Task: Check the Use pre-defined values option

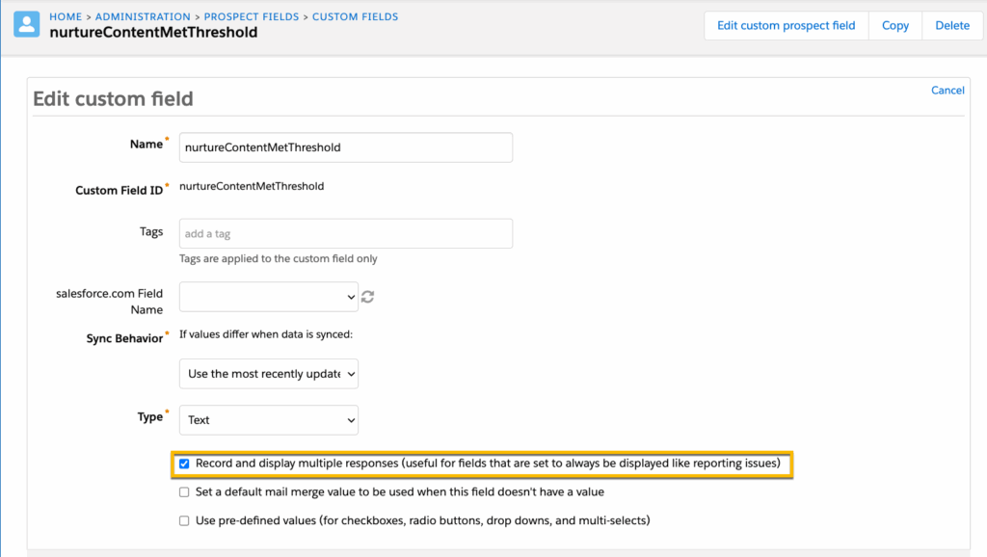Action: (184, 521)
